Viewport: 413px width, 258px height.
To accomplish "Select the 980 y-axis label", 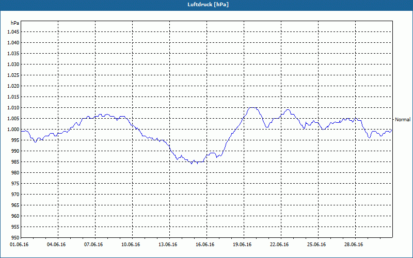I will pyautogui.click(x=15, y=173).
